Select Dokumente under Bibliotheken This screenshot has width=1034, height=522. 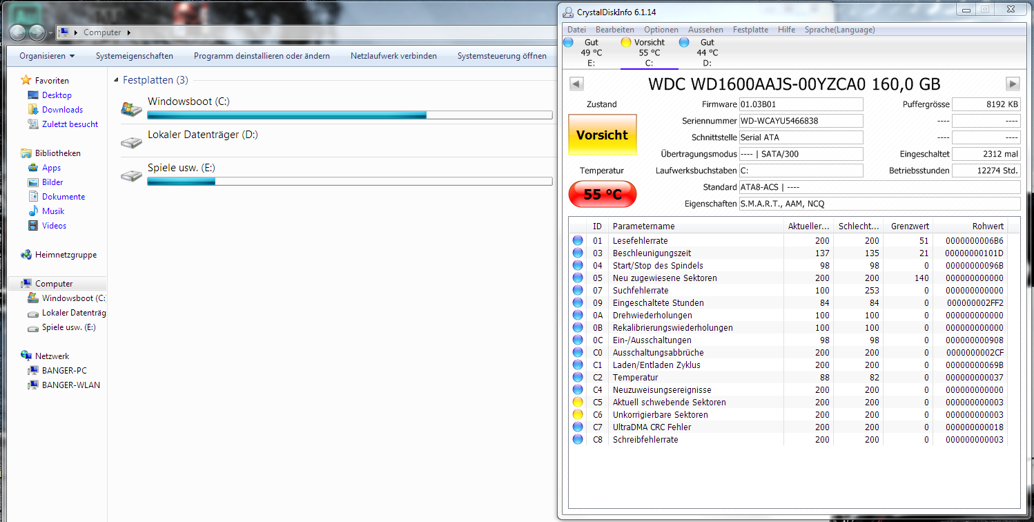64,197
